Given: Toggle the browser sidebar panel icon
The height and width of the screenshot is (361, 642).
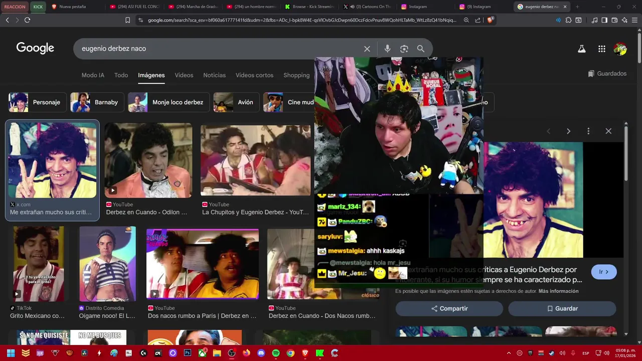Looking at the screenshot, I should tap(604, 20).
